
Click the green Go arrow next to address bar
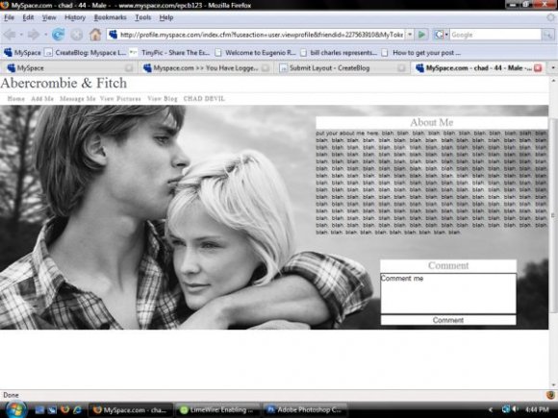coord(421,35)
